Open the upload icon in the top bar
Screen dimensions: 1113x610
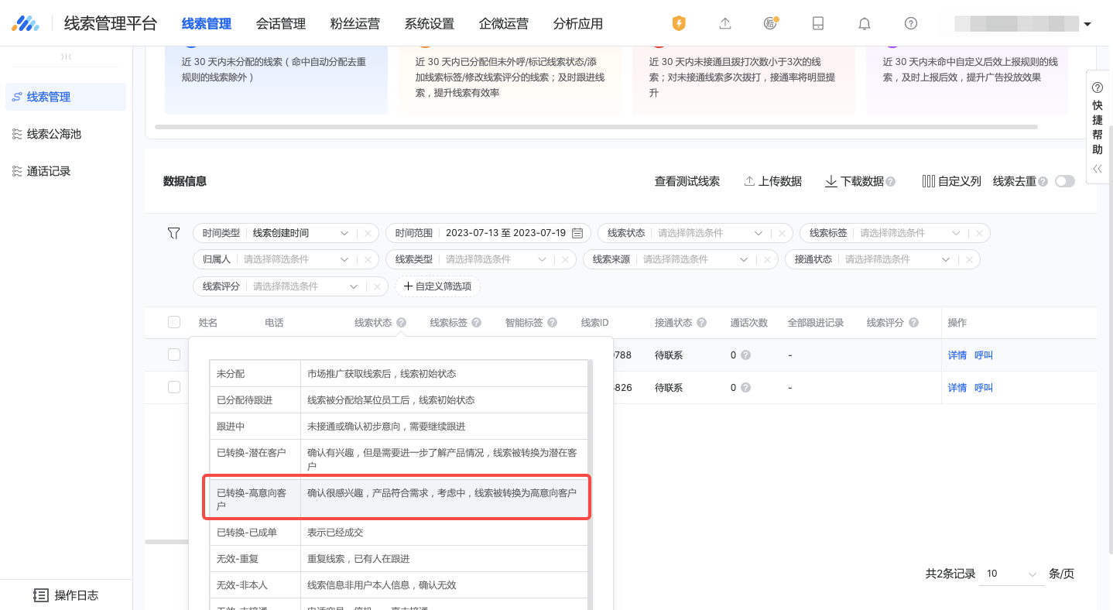click(x=725, y=24)
